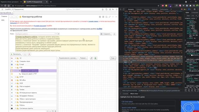Open a new browser tab with the plus
The image size is (199, 112).
pos(51,2)
